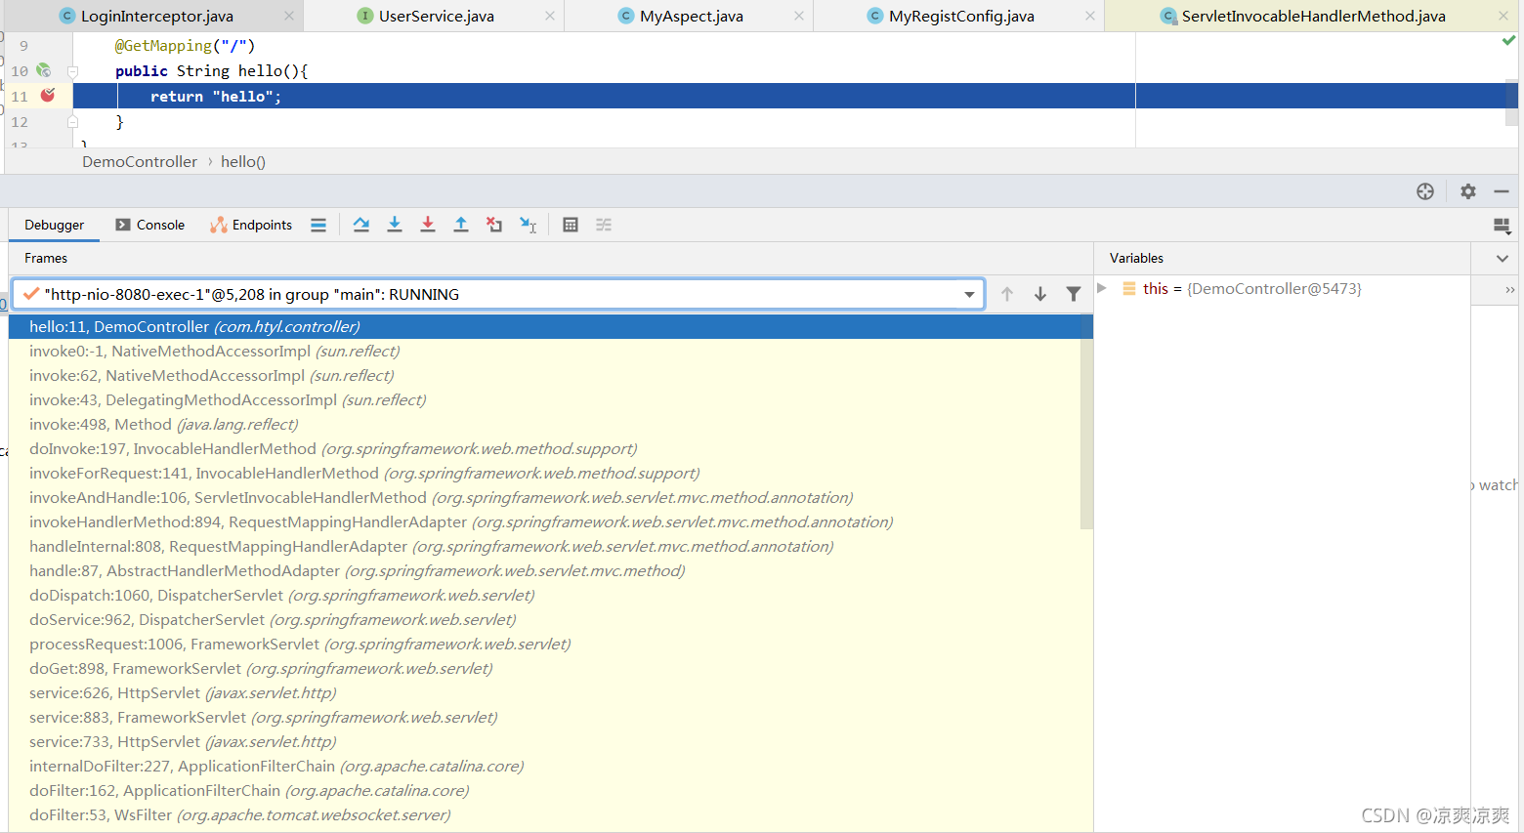The height and width of the screenshot is (833, 1524).
Task: Click the double-chevron to show more on right
Action: 1510,290
